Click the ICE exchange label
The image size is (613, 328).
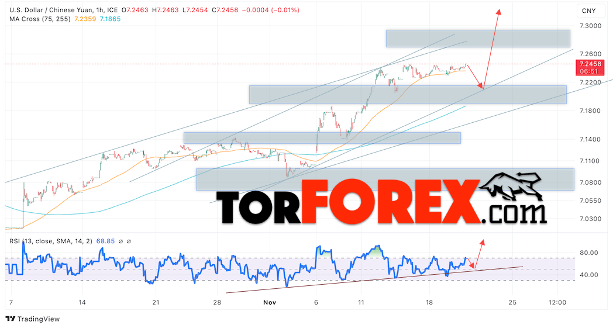111,10
